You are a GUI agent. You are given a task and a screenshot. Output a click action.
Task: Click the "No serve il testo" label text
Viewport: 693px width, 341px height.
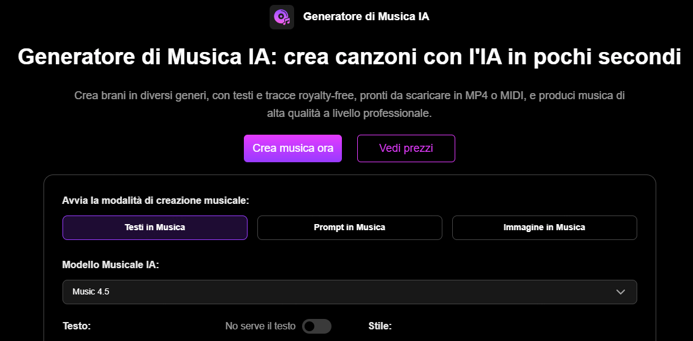pyautogui.click(x=260, y=326)
